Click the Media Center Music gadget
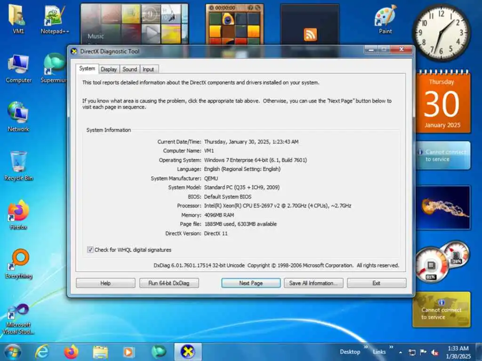Image resolution: width=482 pixels, height=361 pixels. 134,24
